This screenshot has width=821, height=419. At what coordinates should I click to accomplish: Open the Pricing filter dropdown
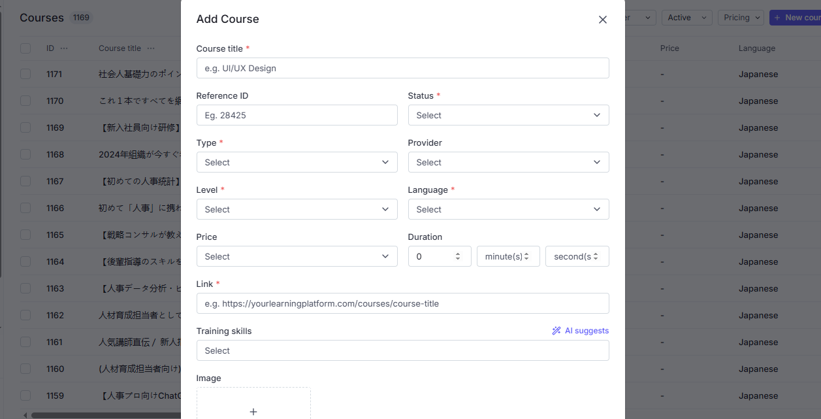tap(741, 18)
